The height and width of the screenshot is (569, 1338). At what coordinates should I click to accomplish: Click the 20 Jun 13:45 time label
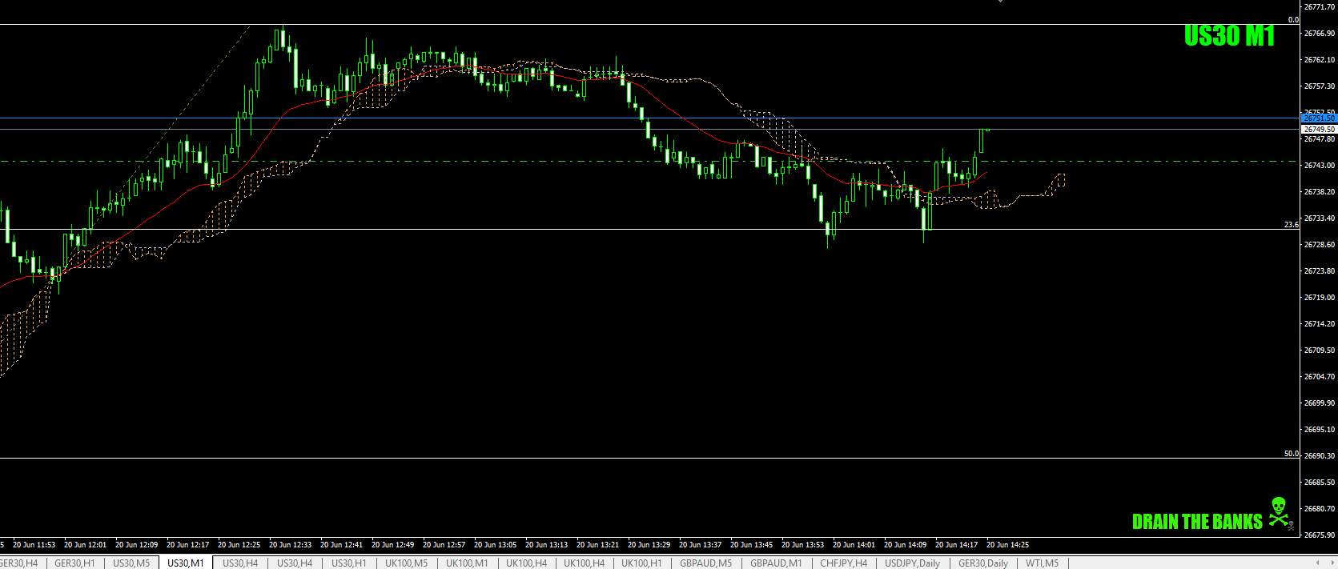click(x=752, y=545)
